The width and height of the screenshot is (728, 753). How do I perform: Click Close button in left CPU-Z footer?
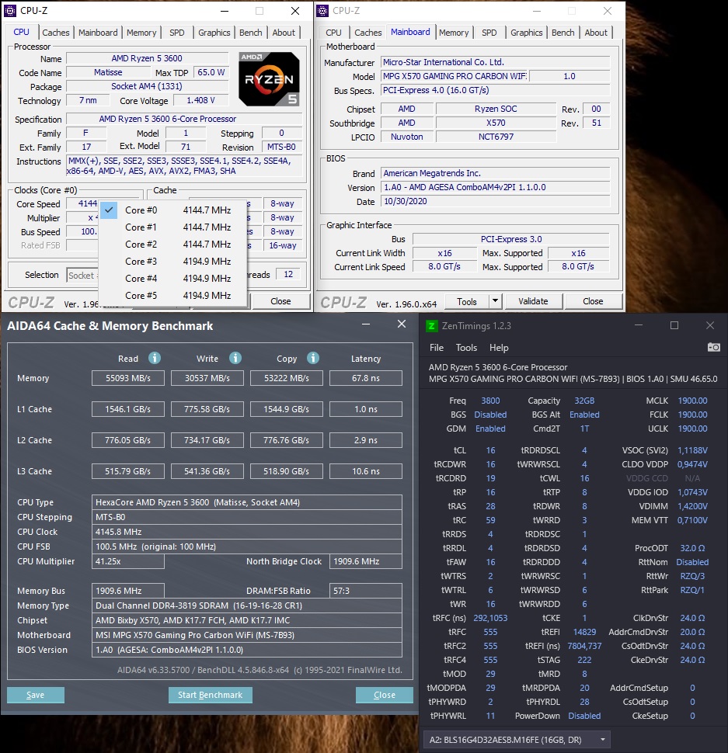280,301
